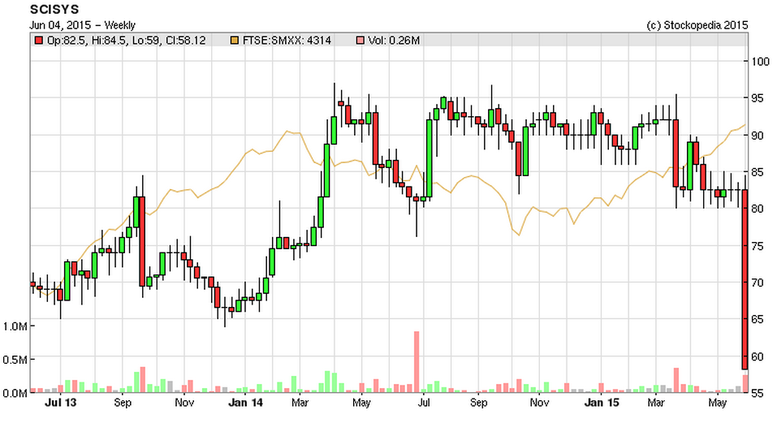The height and width of the screenshot is (423, 777).
Task: Click the 'Jan 14' date axis label
Action: point(245,403)
